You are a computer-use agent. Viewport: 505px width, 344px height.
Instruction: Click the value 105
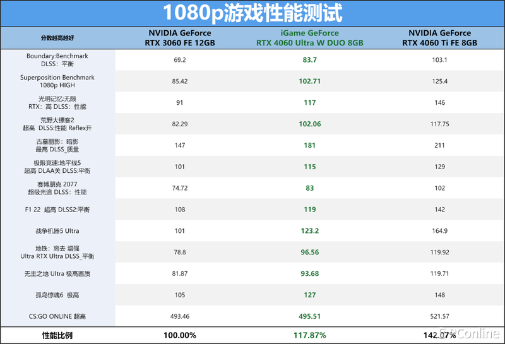180,295
